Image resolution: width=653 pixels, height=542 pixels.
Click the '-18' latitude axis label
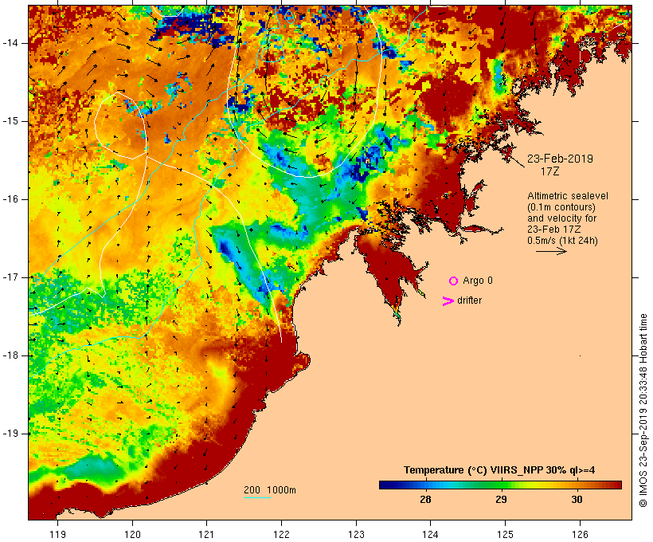pyautogui.click(x=10, y=355)
